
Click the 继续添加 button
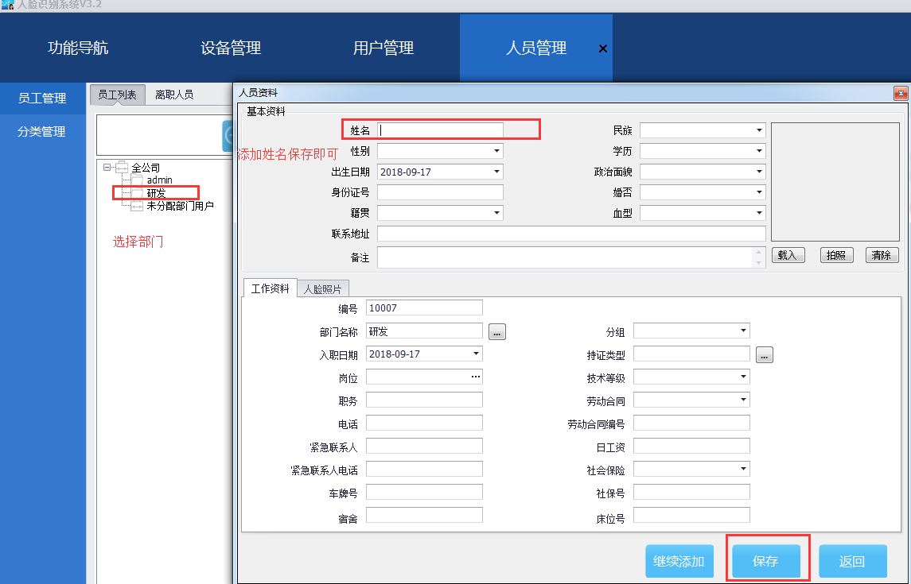[x=679, y=562]
